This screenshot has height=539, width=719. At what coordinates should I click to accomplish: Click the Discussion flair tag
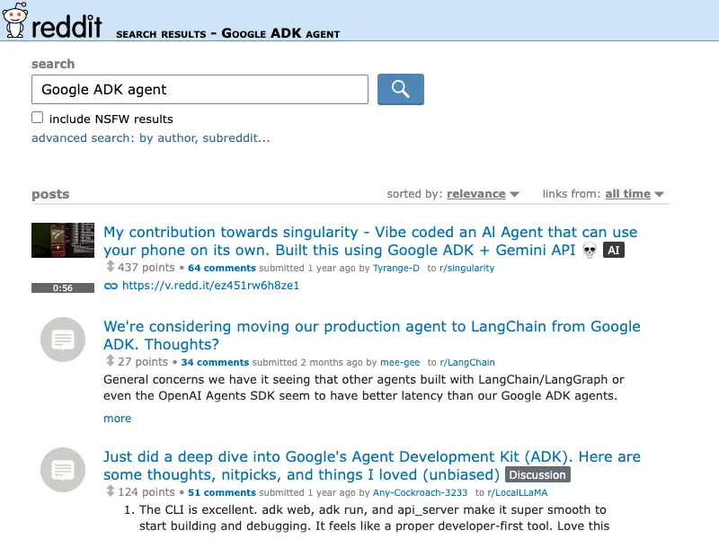[537, 475]
